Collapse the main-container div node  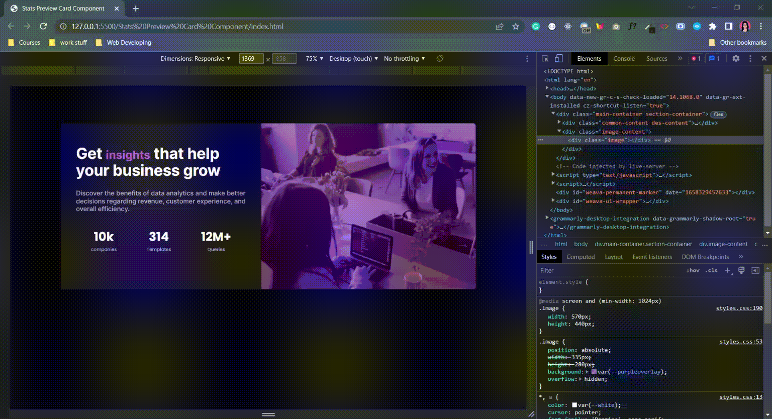(x=553, y=114)
